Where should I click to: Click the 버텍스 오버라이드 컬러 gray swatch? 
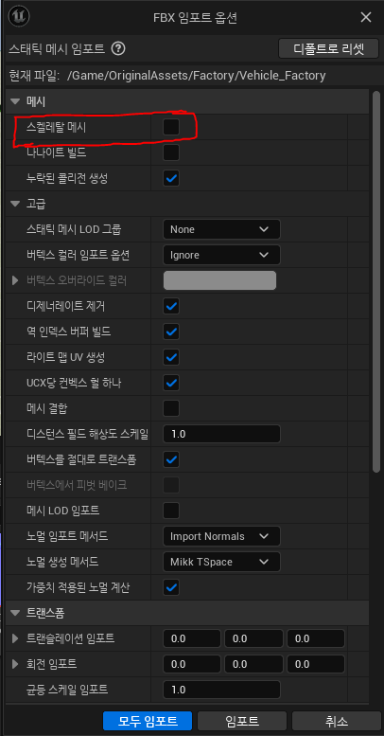pos(219,280)
